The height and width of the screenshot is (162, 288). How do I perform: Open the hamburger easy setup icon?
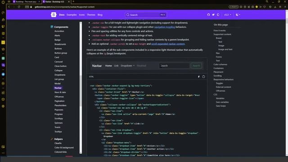pyautogui.click(x=280, y=7)
